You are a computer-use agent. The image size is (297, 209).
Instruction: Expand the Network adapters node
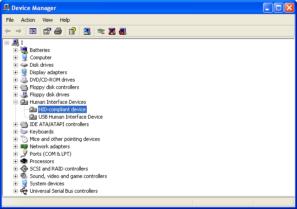click(15, 146)
